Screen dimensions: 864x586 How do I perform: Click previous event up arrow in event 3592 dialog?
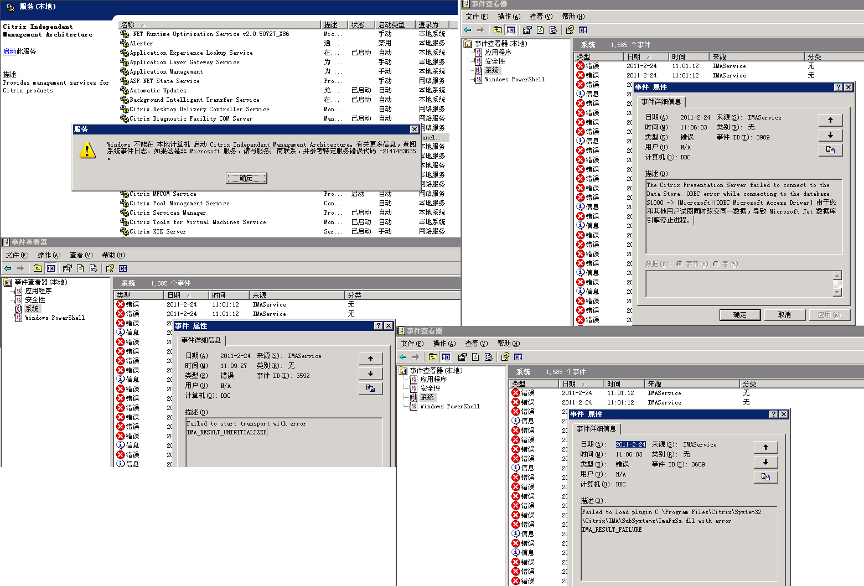point(370,359)
